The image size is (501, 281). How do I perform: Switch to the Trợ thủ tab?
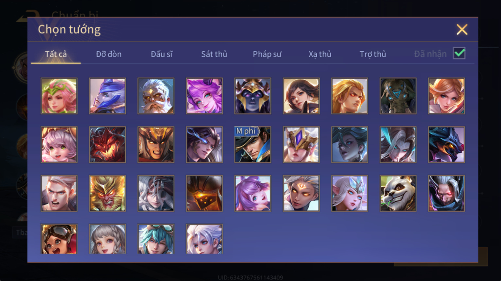click(x=373, y=54)
